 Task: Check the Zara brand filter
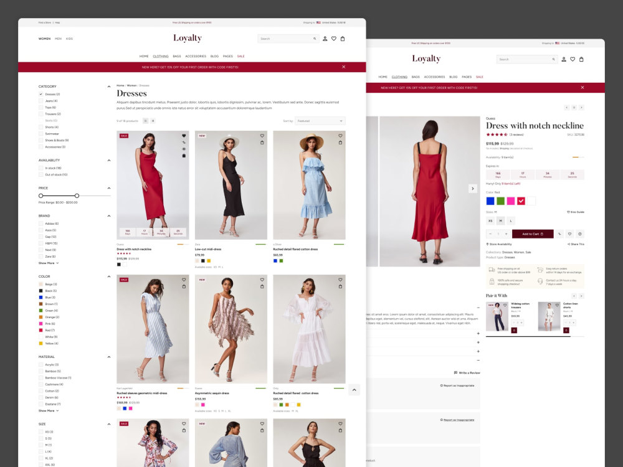(40, 257)
